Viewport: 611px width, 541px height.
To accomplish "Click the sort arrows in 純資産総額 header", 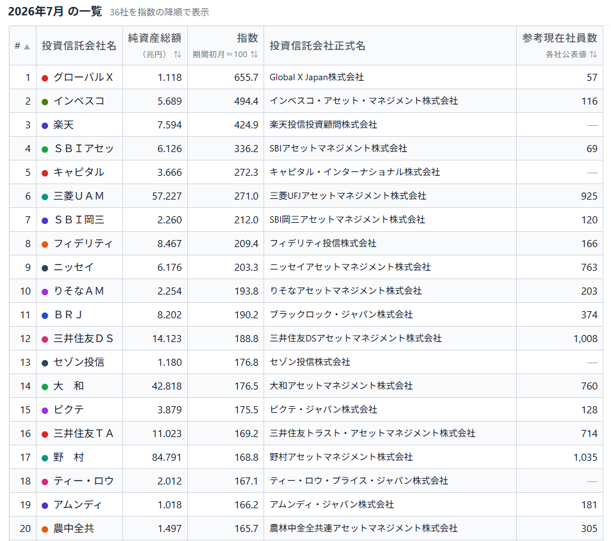I will (178, 54).
